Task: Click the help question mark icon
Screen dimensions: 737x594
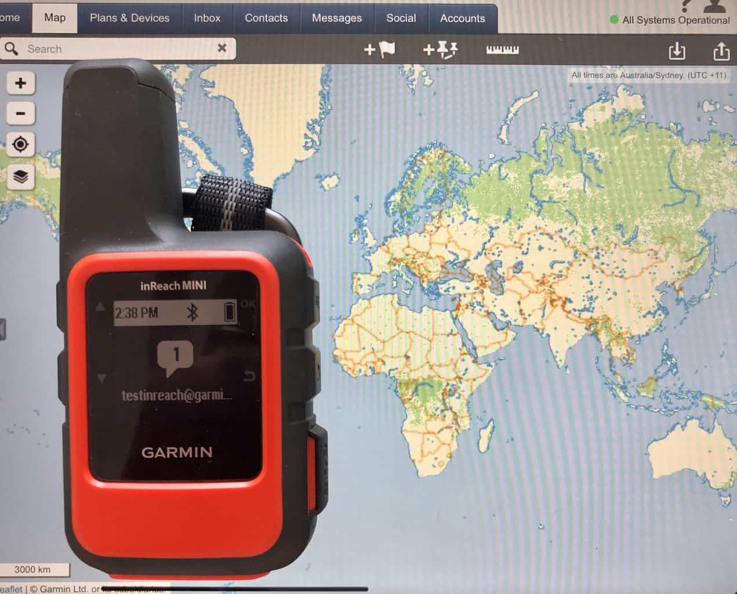Action: point(686,6)
